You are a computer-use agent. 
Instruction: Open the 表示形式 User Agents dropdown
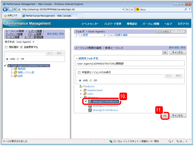(25, 42)
